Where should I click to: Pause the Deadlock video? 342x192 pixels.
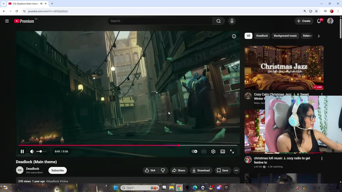[x=22, y=151]
